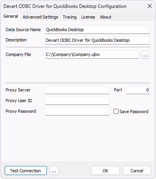Image resolution: width=156 pixels, height=179 pixels.
Task: Click the Proxy User ID field
Action: 77,101
